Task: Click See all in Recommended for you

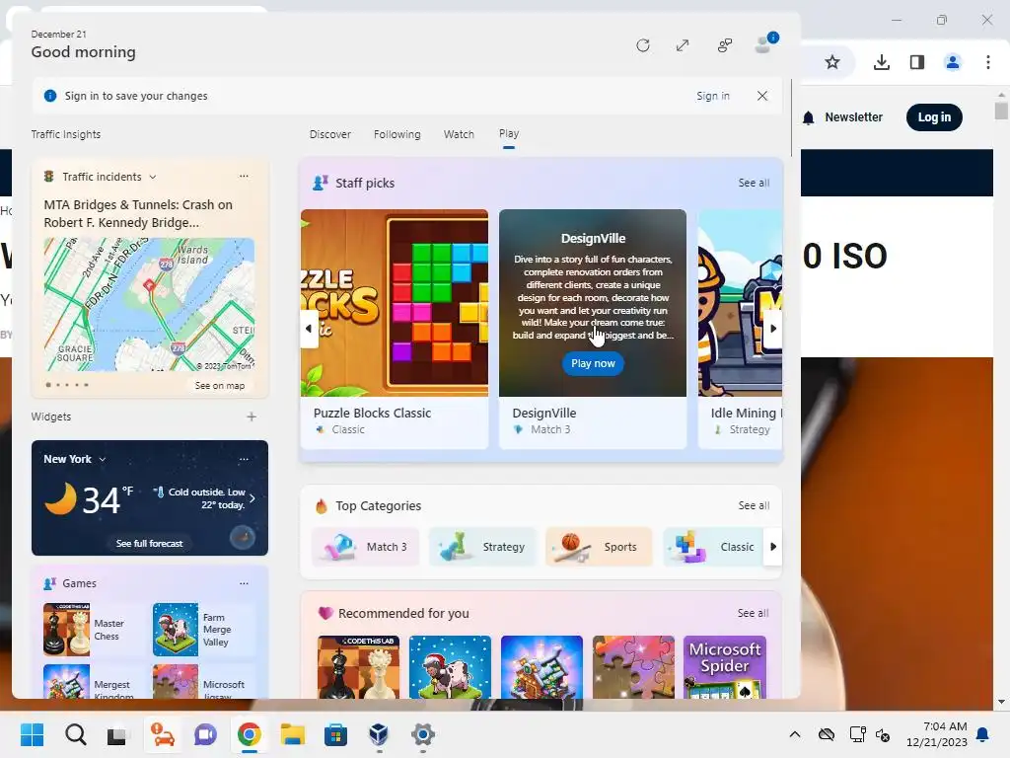Action: [x=753, y=614]
